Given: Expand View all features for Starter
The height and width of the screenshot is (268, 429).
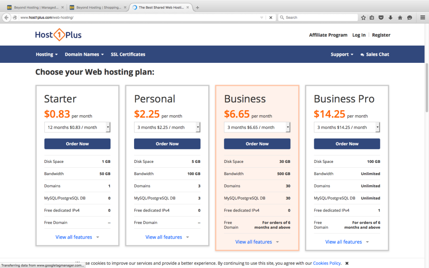Looking at the screenshot, I should pyautogui.click(x=77, y=237).
